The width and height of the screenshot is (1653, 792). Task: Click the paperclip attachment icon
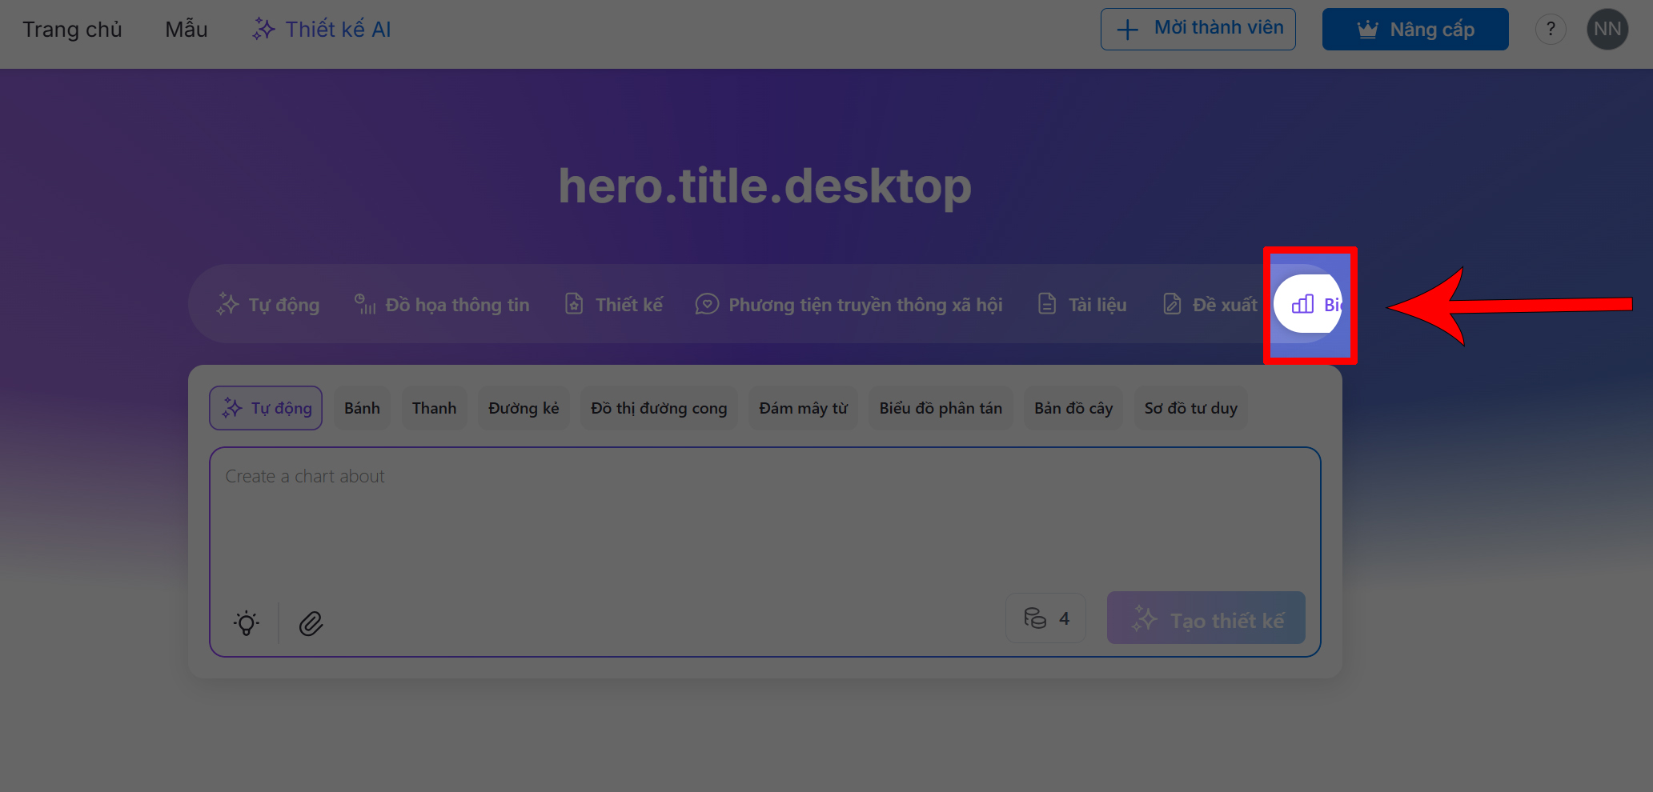point(311,623)
